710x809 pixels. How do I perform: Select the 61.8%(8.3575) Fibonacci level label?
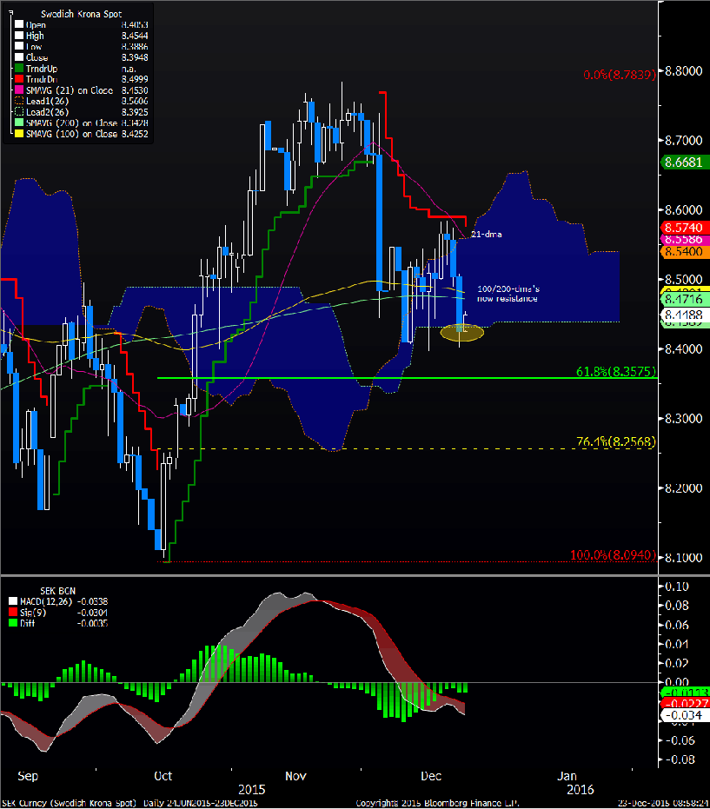[619, 372]
